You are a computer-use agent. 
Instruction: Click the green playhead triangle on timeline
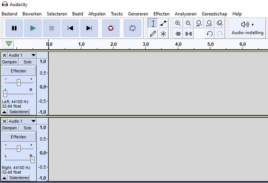(x=9, y=44)
